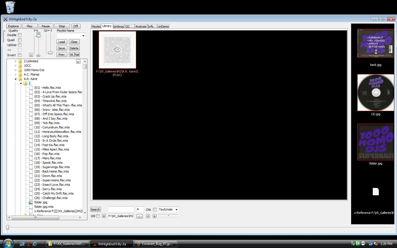The image size is (397, 248).
Task: Toggle the AA checkbox
Action: tap(20, 50)
